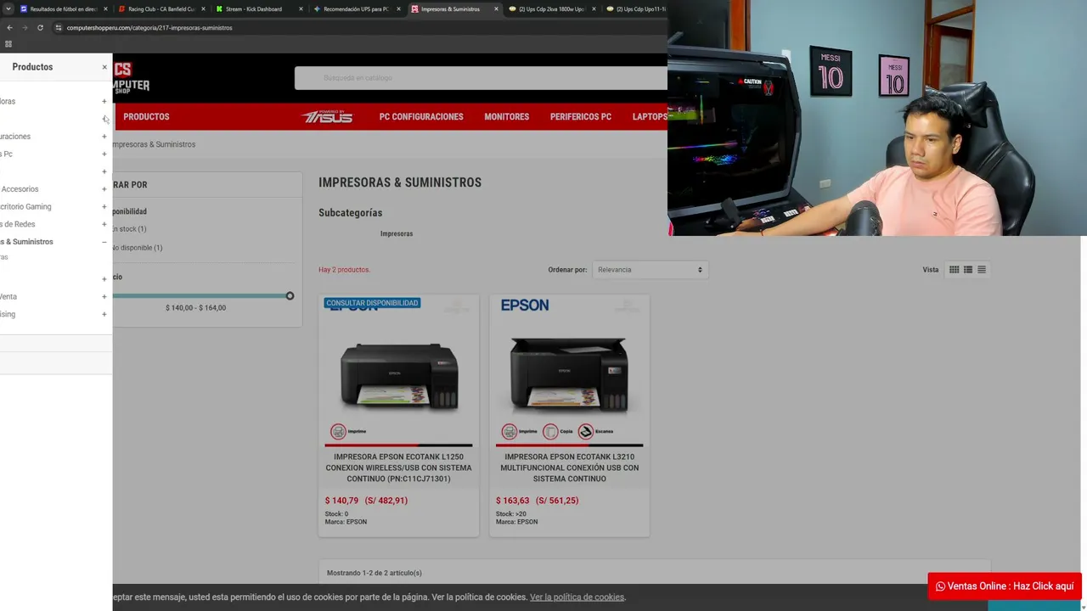Viewport: 1087px width, 611px height.
Task: Switch to detailed list view
Action: click(x=968, y=270)
